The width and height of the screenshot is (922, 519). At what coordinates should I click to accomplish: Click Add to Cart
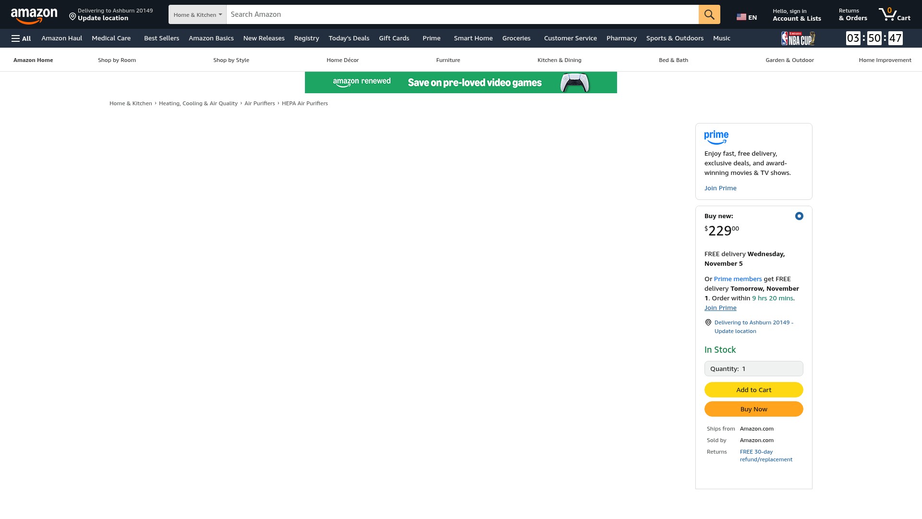click(x=754, y=390)
